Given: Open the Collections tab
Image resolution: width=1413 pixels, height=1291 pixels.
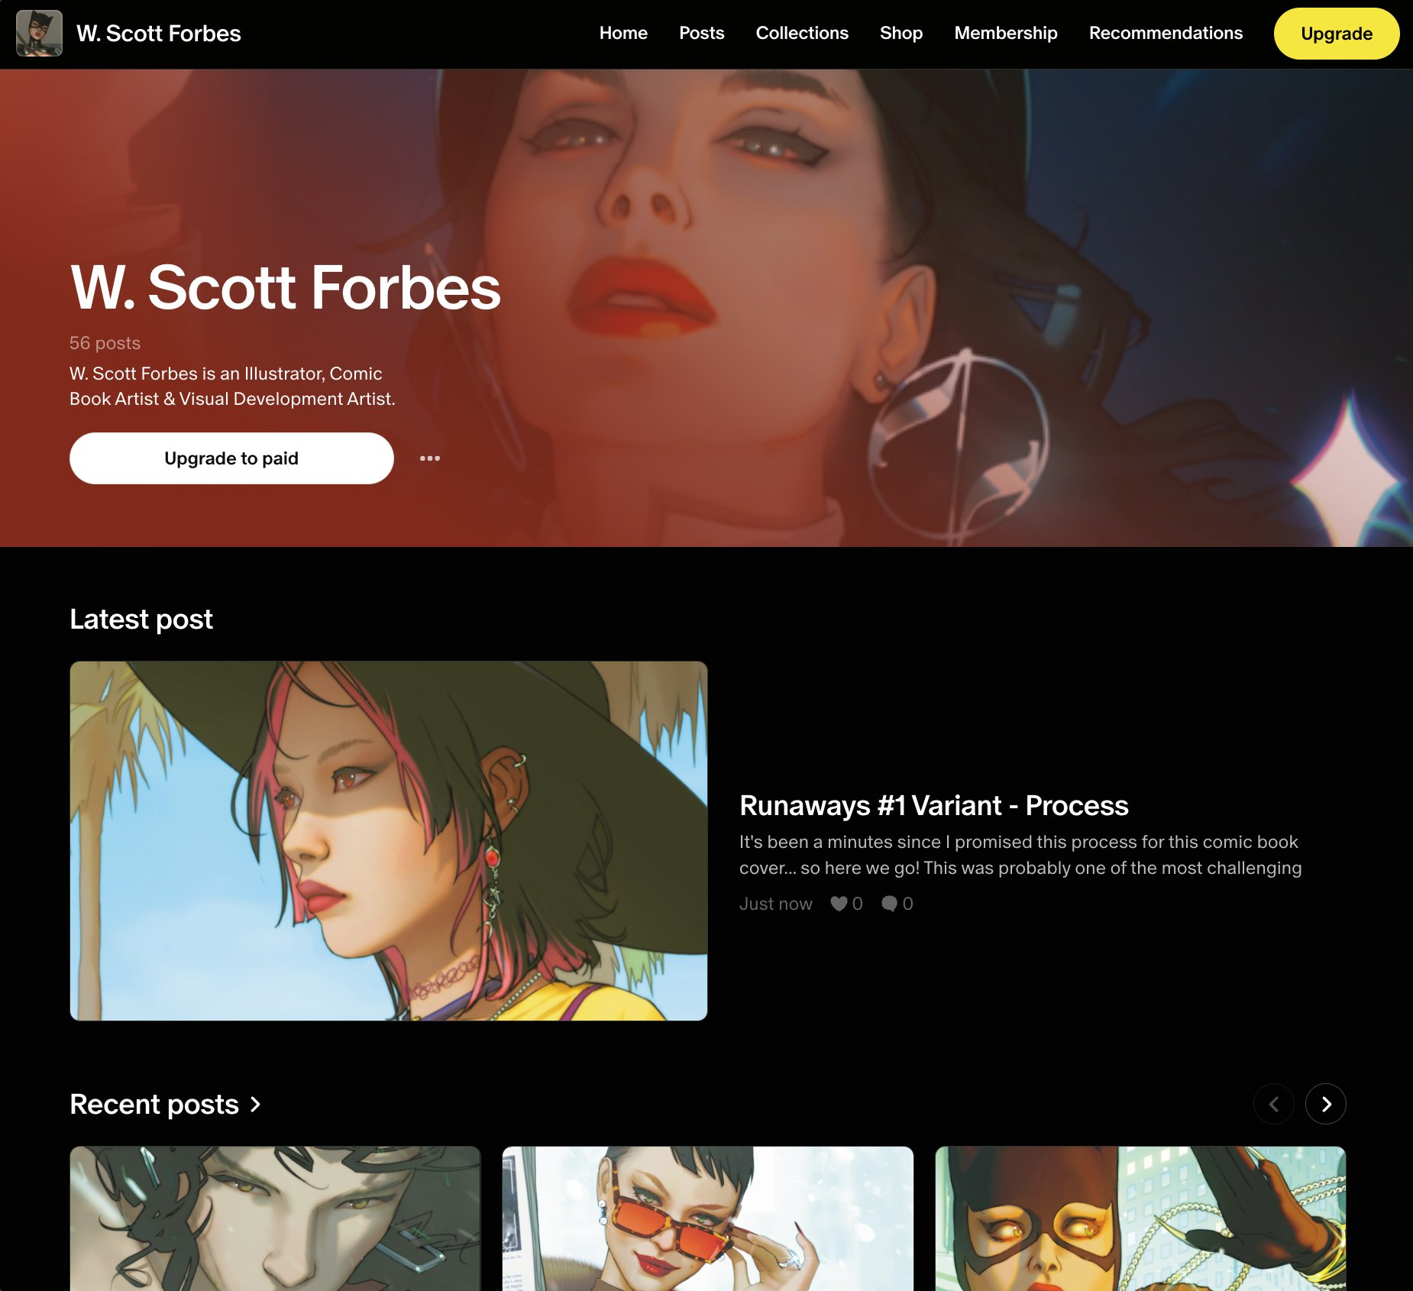Looking at the screenshot, I should (802, 33).
